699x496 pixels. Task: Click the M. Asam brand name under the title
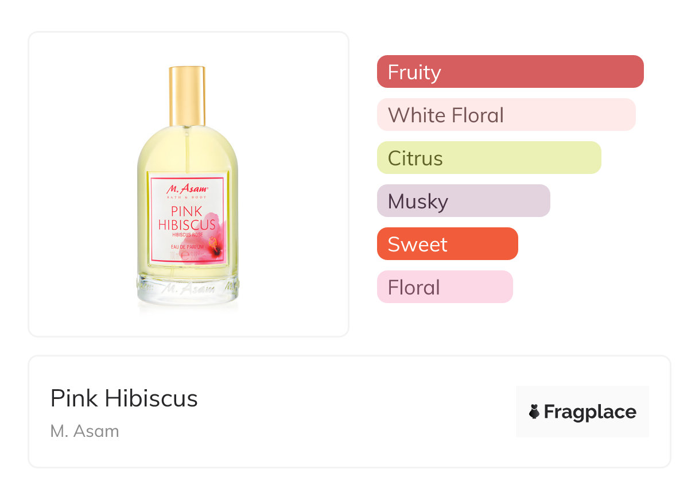(84, 431)
